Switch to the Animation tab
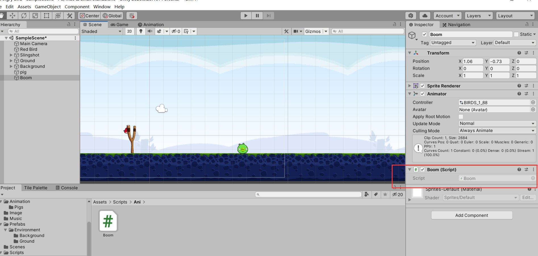 coord(151,25)
